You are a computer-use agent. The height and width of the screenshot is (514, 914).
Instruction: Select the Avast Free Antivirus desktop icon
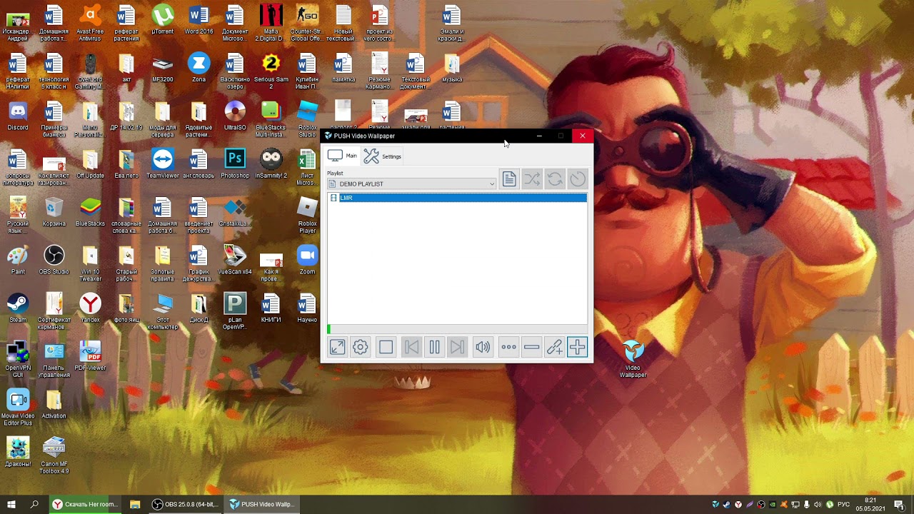[x=90, y=23]
